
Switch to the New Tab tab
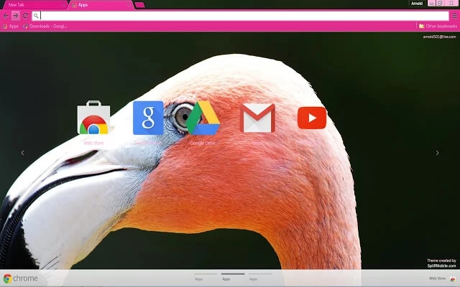click(34, 5)
